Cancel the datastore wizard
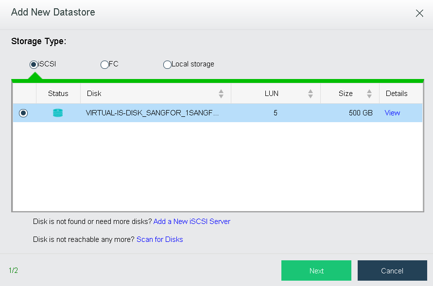Image resolution: width=433 pixels, height=286 pixels. tap(392, 270)
